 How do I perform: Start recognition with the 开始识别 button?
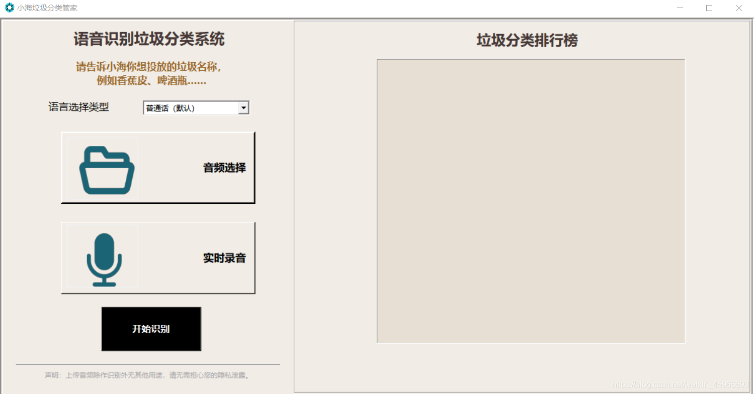coord(151,329)
